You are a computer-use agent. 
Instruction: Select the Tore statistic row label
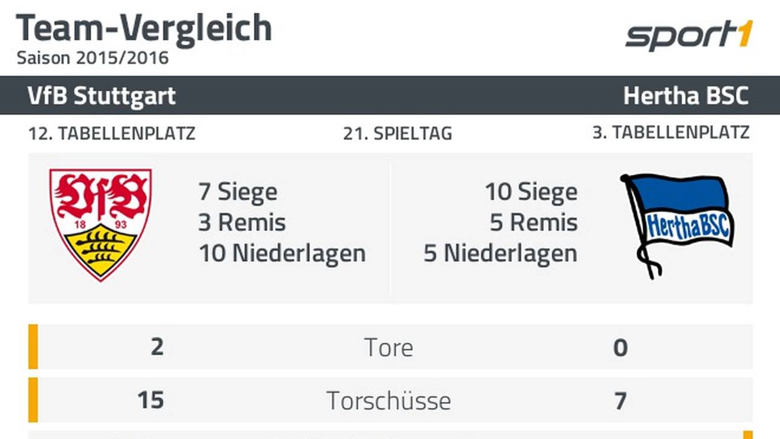click(389, 348)
